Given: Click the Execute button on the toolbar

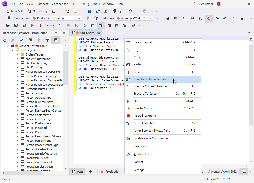Looking at the screenshot, I should [x=47, y=25].
